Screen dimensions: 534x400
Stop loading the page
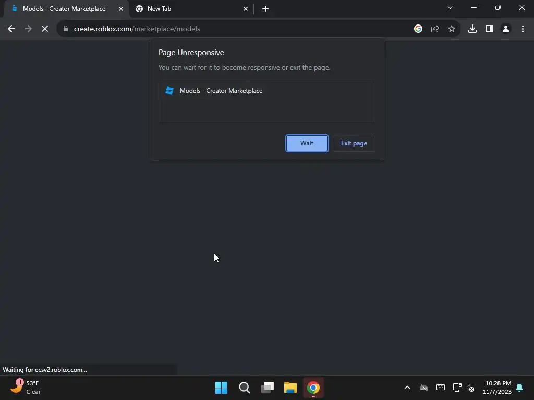(x=45, y=29)
